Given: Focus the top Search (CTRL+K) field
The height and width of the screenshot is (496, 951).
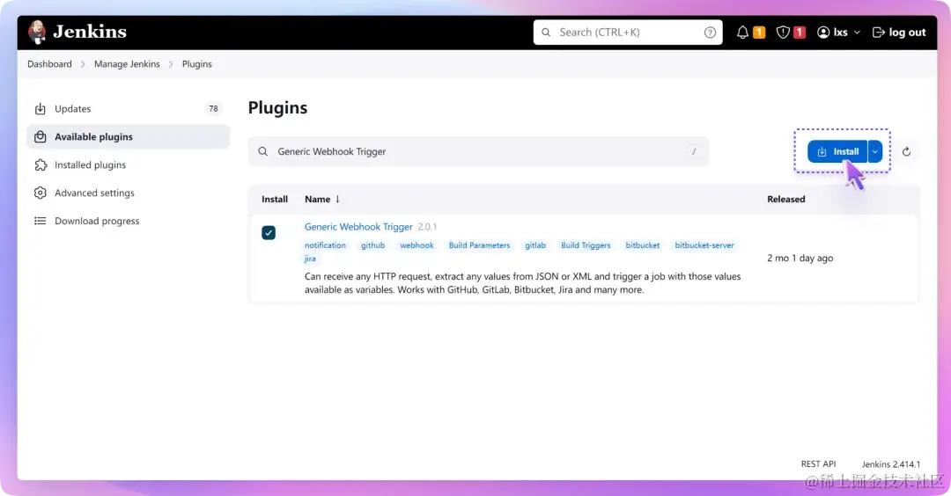Looking at the screenshot, I should click(x=628, y=32).
